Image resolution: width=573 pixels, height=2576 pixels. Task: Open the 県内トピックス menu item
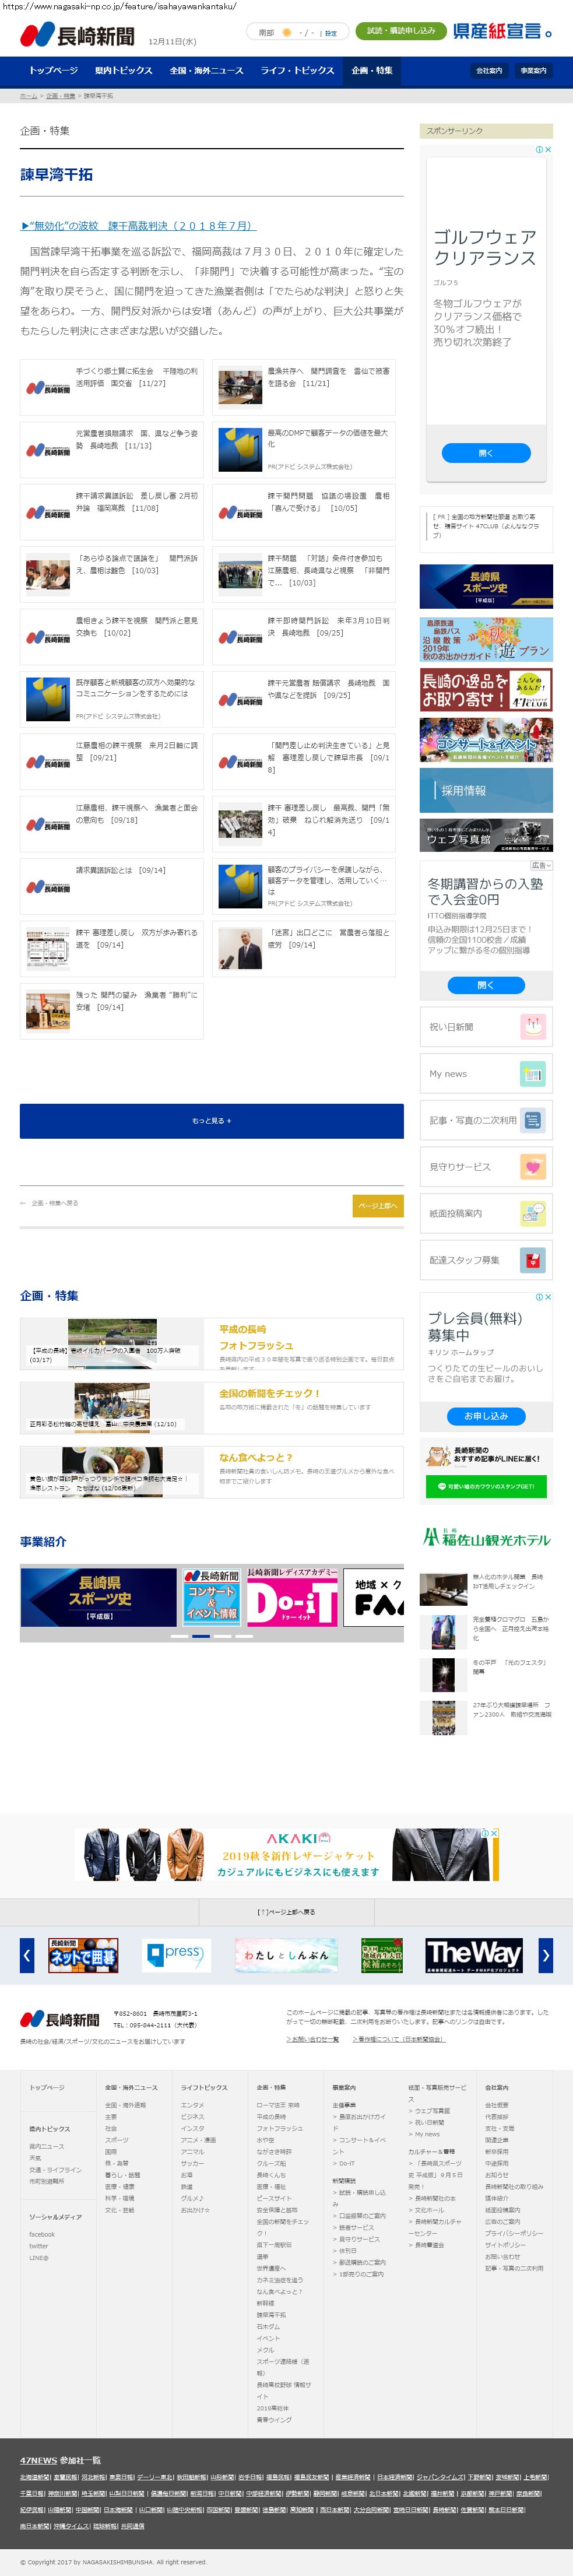click(123, 71)
